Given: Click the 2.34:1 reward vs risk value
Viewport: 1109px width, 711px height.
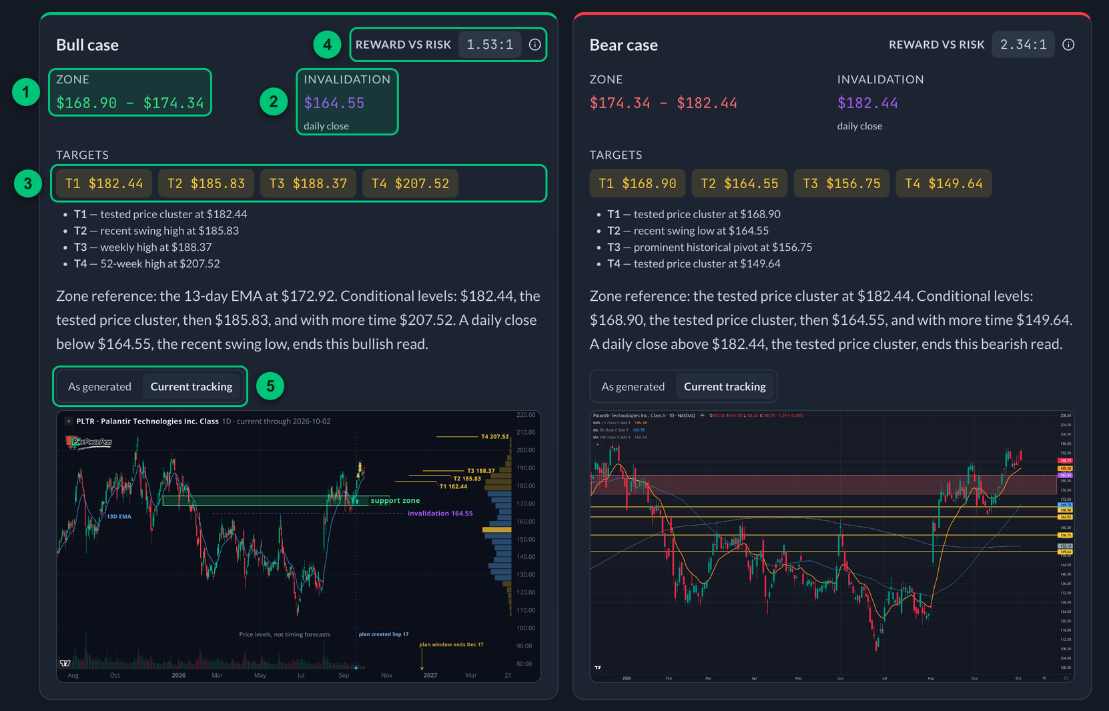Looking at the screenshot, I should [1024, 45].
